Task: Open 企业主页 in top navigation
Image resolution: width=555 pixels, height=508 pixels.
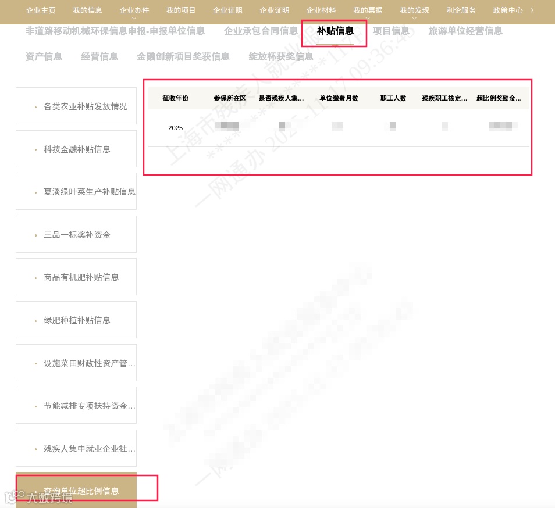Action: pyautogui.click(x=41, y=10)
